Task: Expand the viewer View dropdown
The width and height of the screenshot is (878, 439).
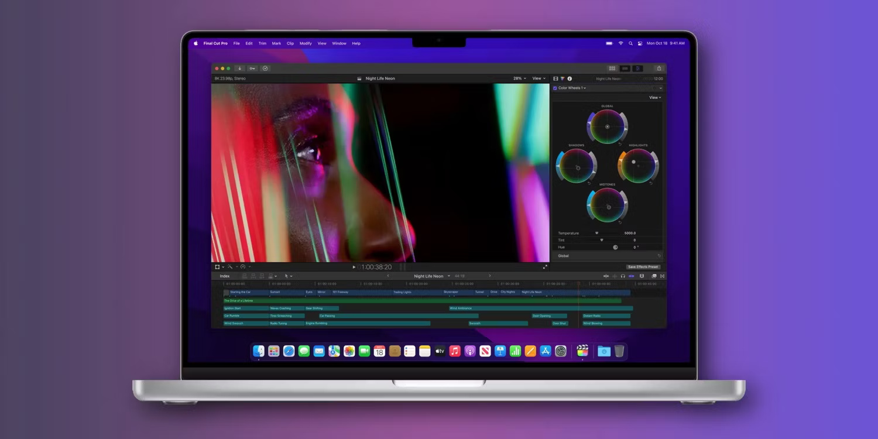Action: 539,78
